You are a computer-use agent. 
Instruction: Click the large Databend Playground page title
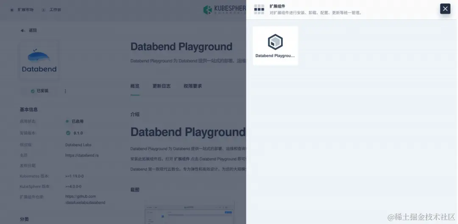(182, 47)
